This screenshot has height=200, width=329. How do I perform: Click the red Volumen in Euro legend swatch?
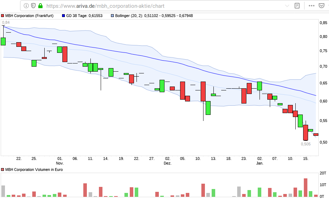[x=2, y=170]
